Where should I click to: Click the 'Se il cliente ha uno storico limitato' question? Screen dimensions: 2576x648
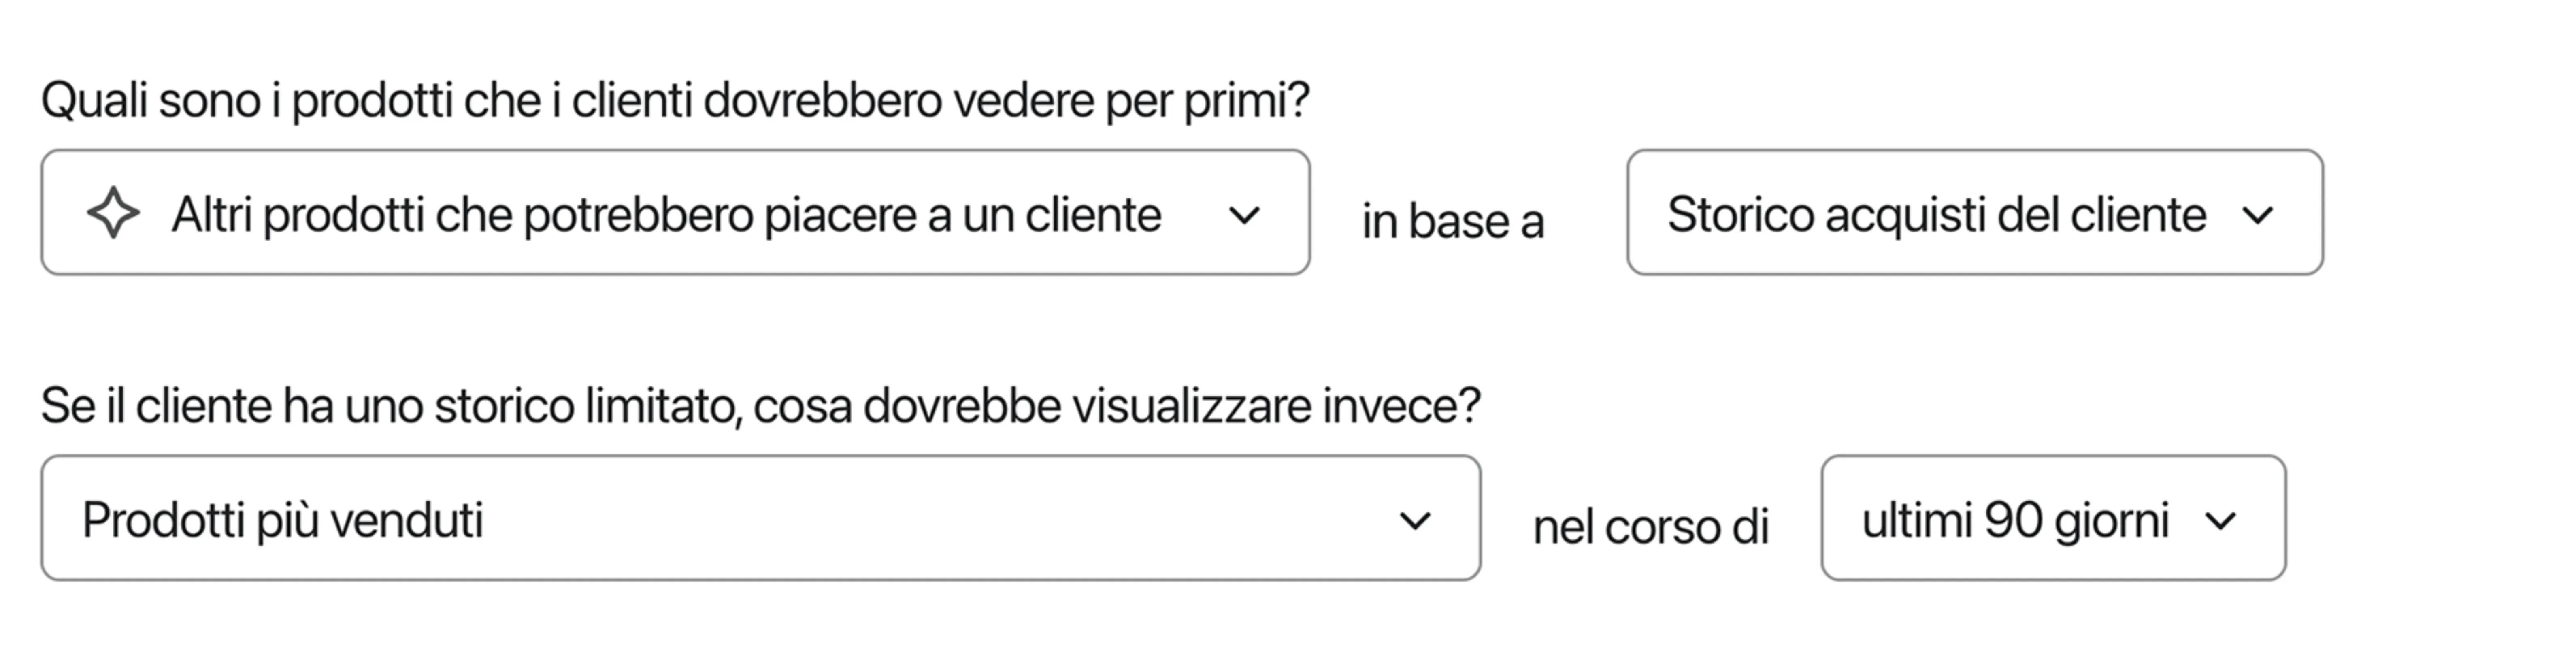pos(760,406)
